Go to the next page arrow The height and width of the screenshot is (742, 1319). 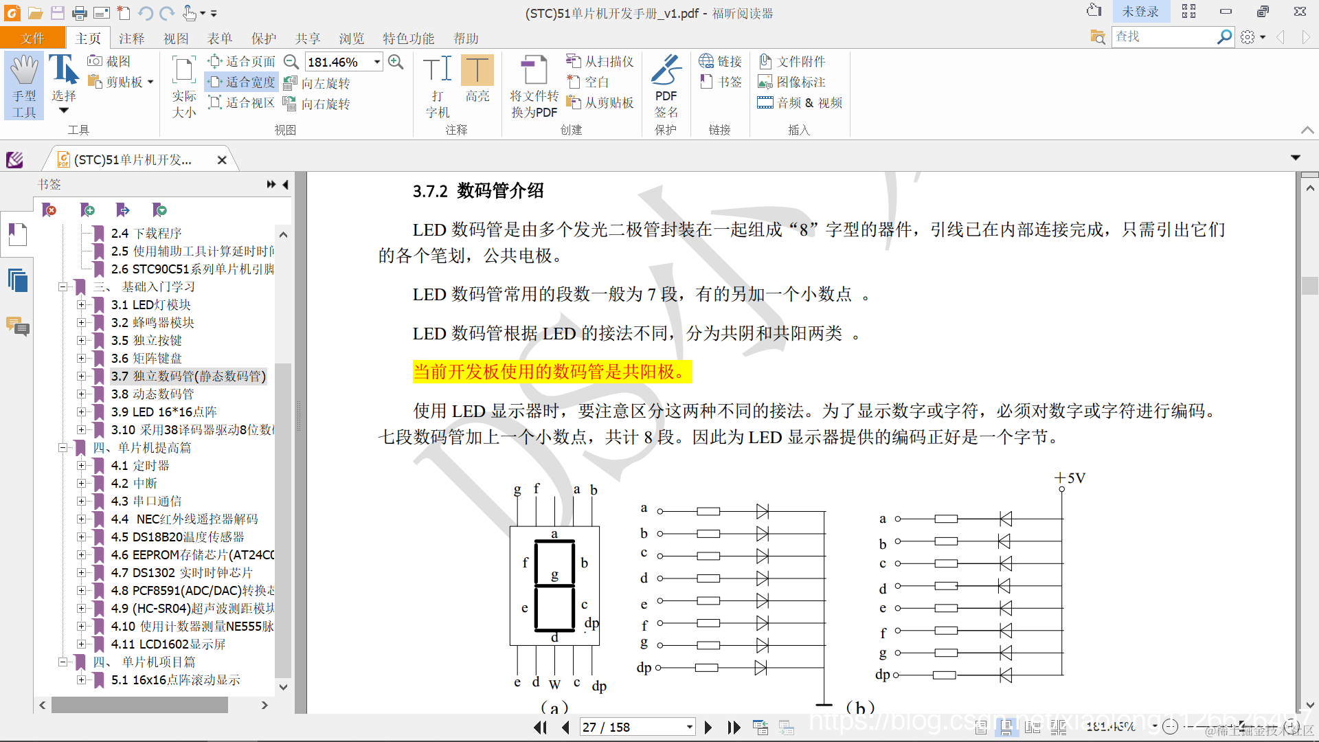[x=708, y=727]
